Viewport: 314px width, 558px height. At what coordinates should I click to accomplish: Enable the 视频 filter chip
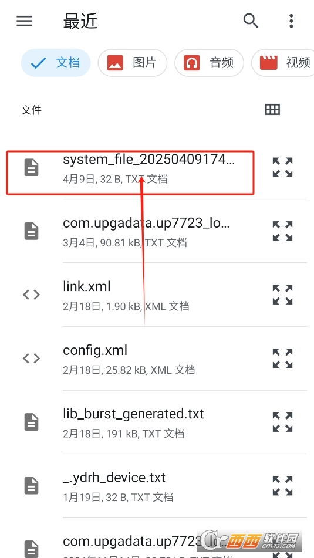pyautogui.click(x=283, y=63)
